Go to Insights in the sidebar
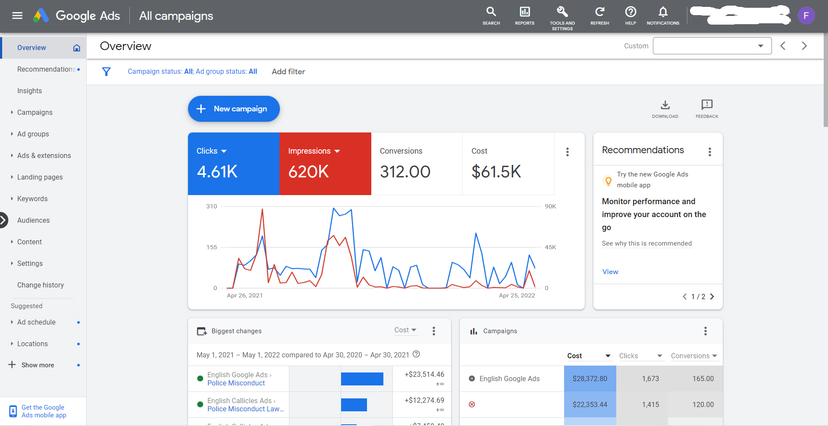Viewport: 828px width, 426px height. (x=29, y=91)
